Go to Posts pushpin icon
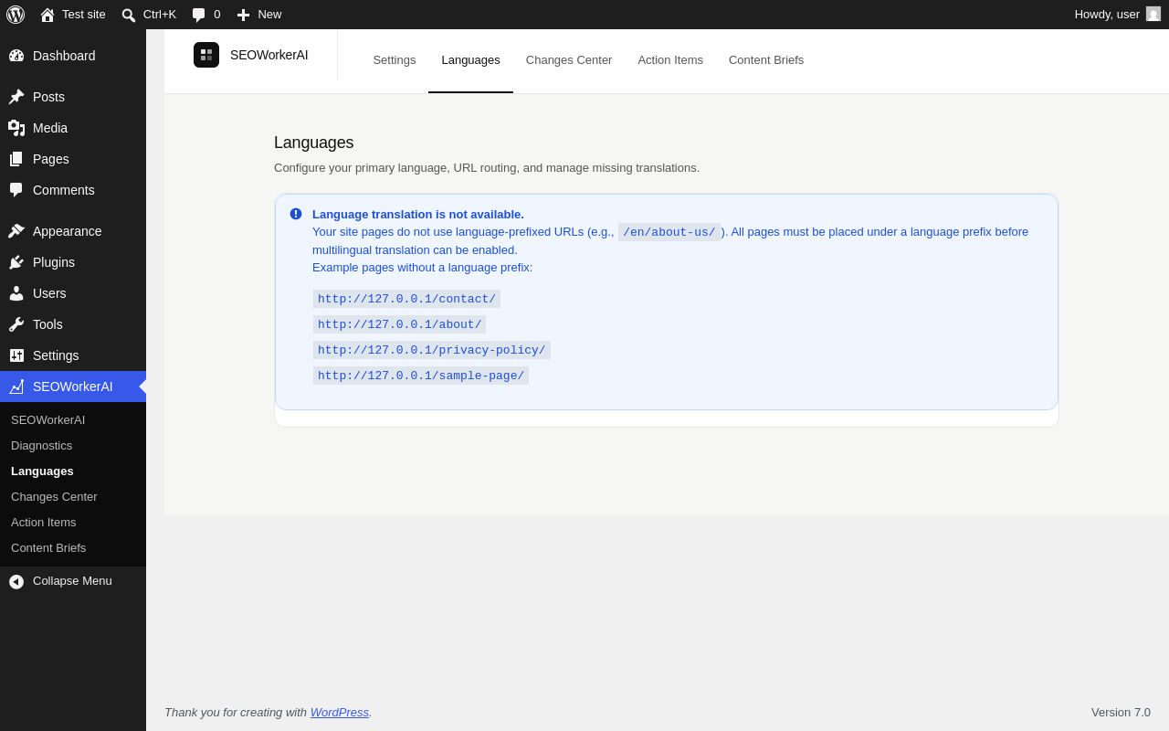Viewport: 1169px width, 731px height. (16, 97)
